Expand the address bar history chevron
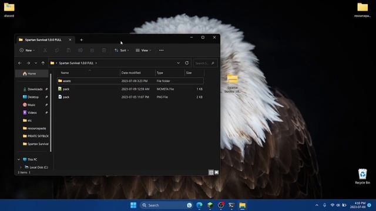Image resolution: width=376 pixels, height=211 pixels. coord(178,63)
